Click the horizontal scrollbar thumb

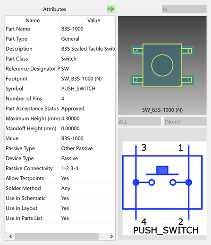pyautogui.click(x=57, y=236)
